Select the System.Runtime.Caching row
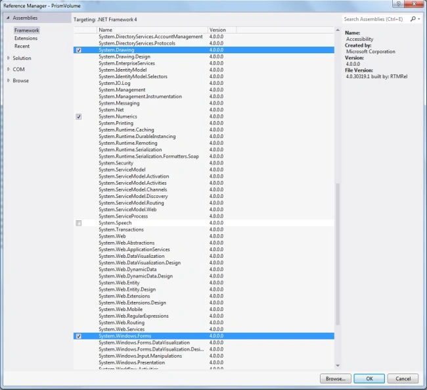The image size is (427, 390). 204,130
